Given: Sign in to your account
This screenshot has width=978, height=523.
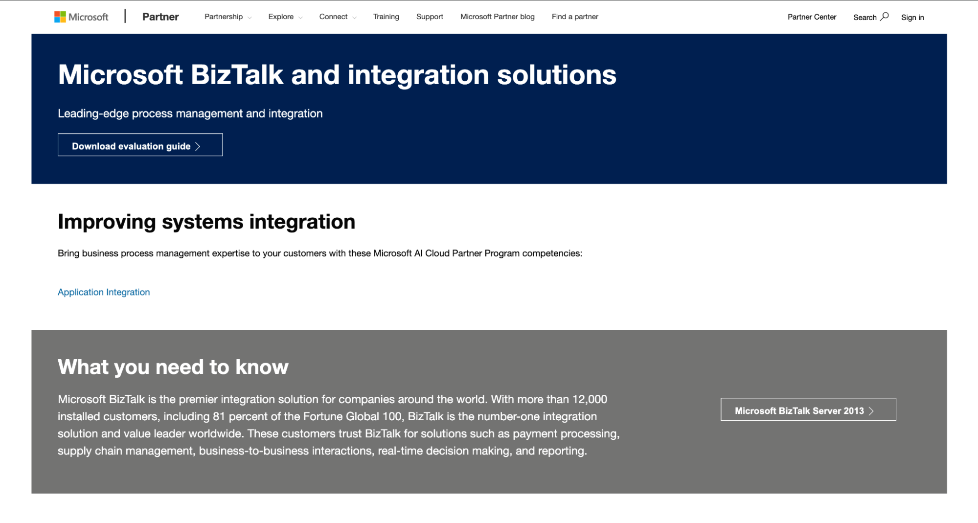Looking at the screenshot, I should point(912,17).
